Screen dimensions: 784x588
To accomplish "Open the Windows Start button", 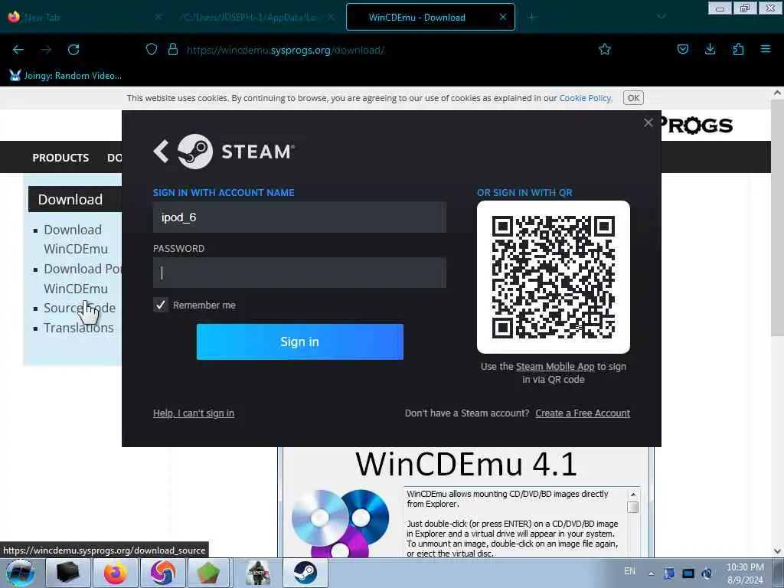I will [x=21, y=573].
